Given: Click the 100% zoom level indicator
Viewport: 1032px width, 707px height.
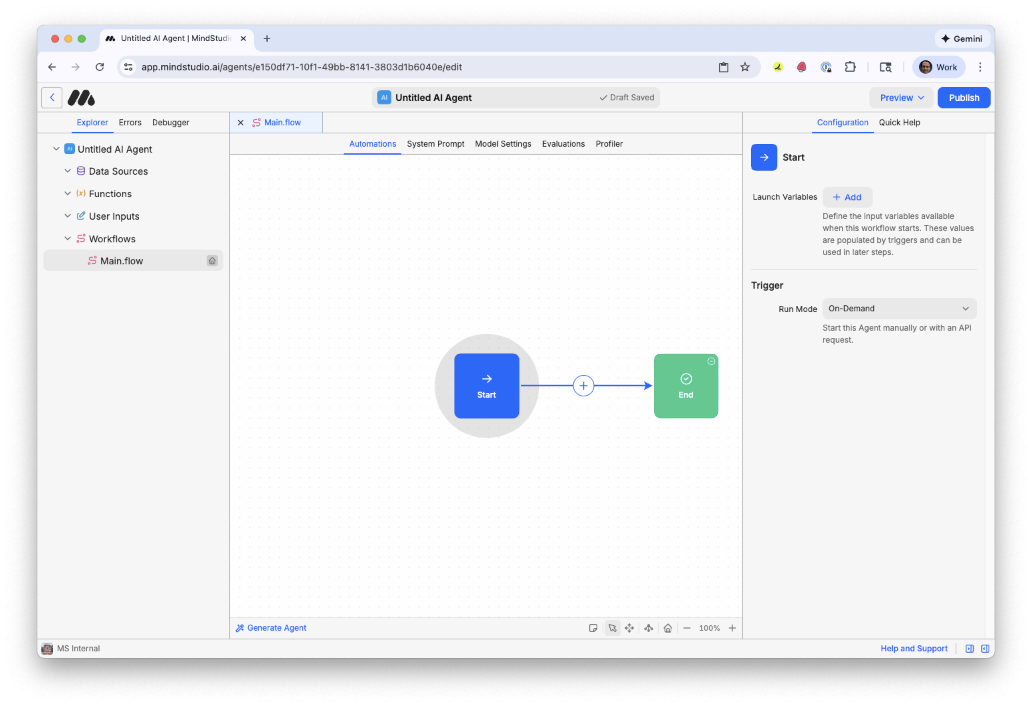Looking at the screenshot, I should (x=709, y=628).
